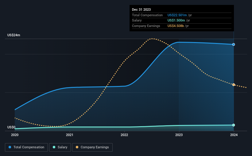The height and width of the screenshot is (156, 252).
Task: Select the orange Company Earnings data point at 2024
Action: coord(234,84)
